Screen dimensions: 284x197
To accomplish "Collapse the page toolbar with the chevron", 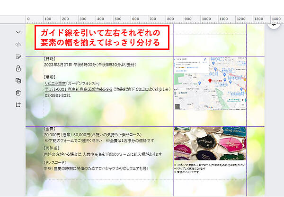I will (18, 32).
